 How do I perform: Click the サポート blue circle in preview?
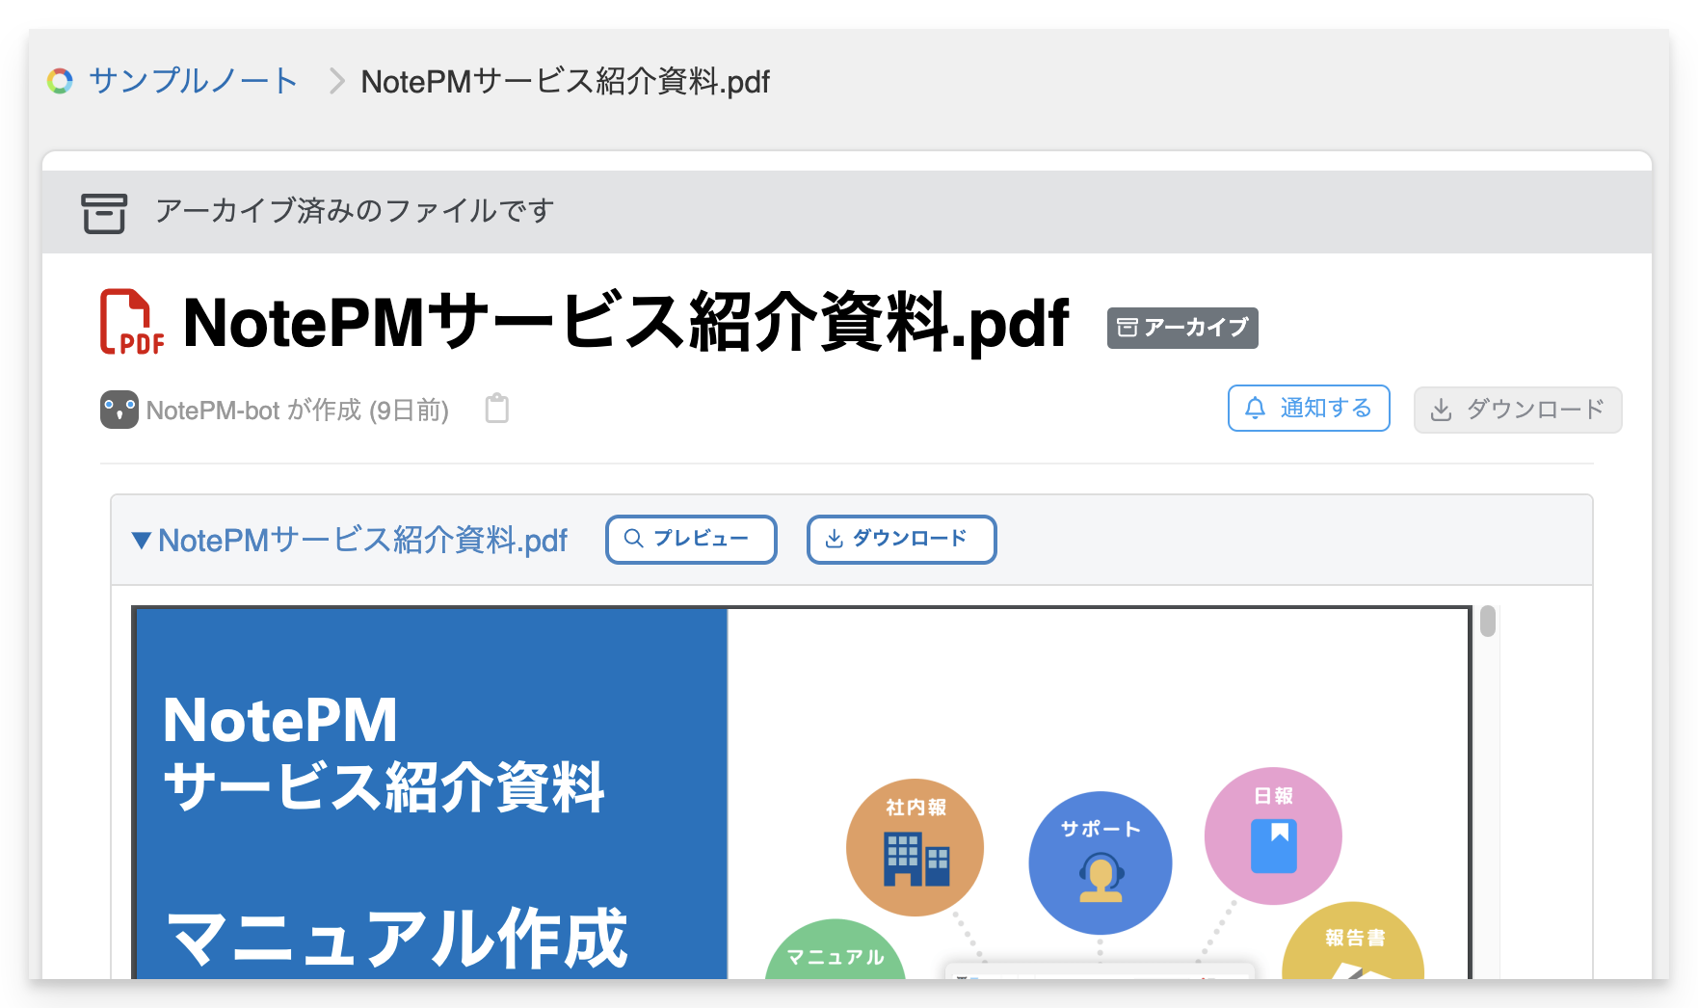click(x=1101, y=862)
